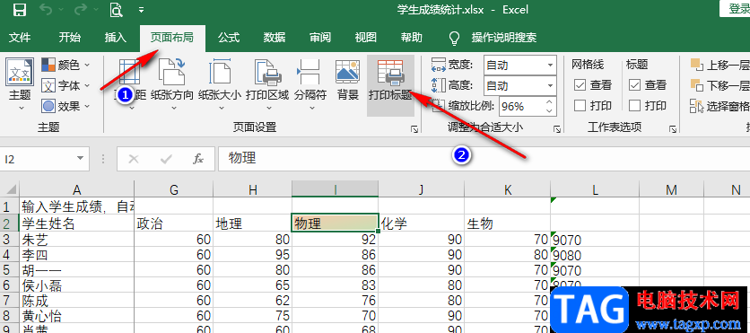Click the 登录 sign-in button
The height and width of the screenshot is (333, 750).
pyautogui.click(x=735, y=8)
